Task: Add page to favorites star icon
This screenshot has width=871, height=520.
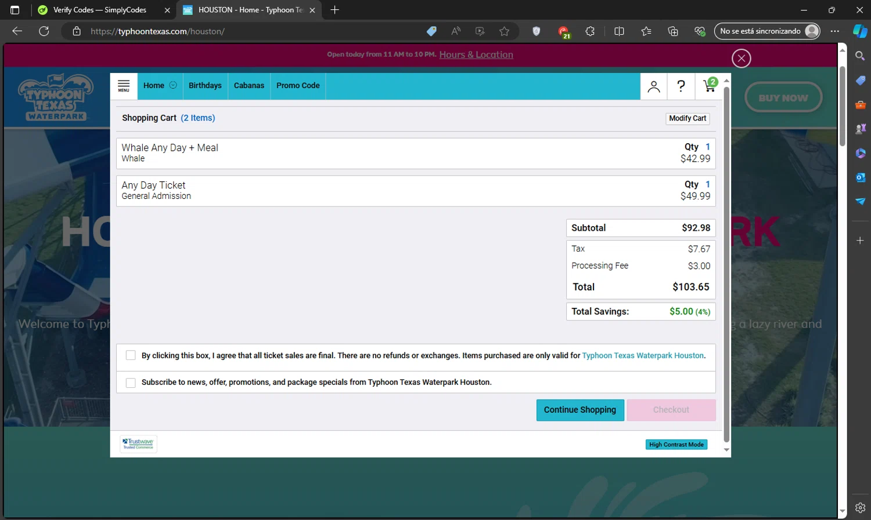Action: click(x=504, y=31)
